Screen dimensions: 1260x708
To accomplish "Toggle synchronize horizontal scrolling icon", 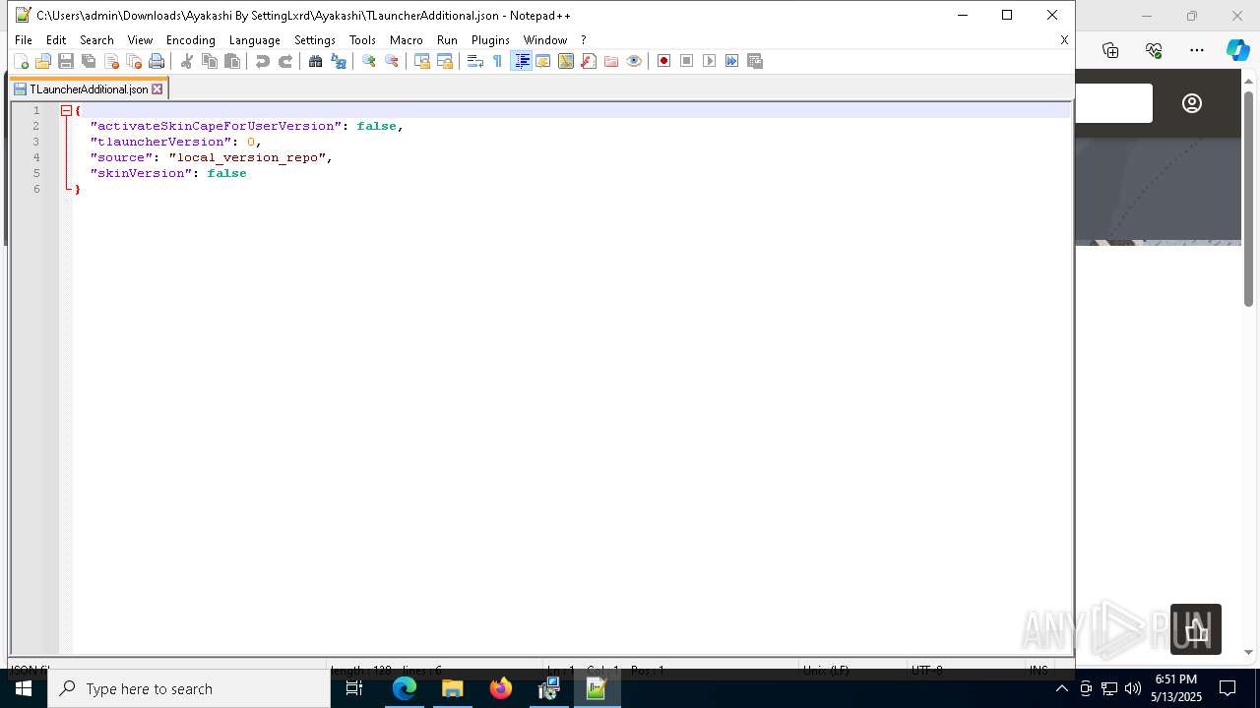I will click(x=445, y=61).
